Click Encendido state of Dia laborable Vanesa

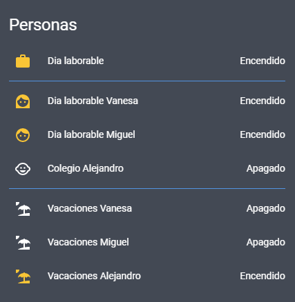tap(263, 101)
